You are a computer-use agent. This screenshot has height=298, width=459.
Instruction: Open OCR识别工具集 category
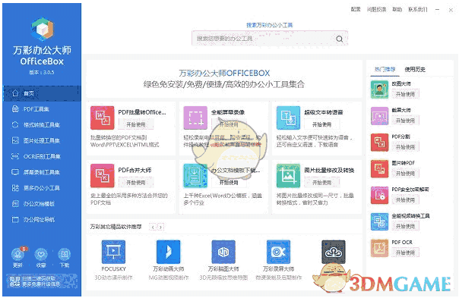coord(42,157)
